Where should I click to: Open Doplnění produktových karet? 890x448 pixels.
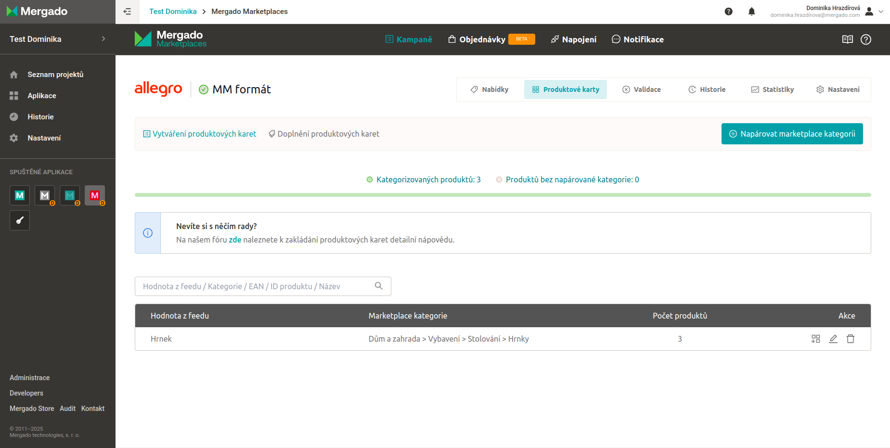(x=324, y=134)
